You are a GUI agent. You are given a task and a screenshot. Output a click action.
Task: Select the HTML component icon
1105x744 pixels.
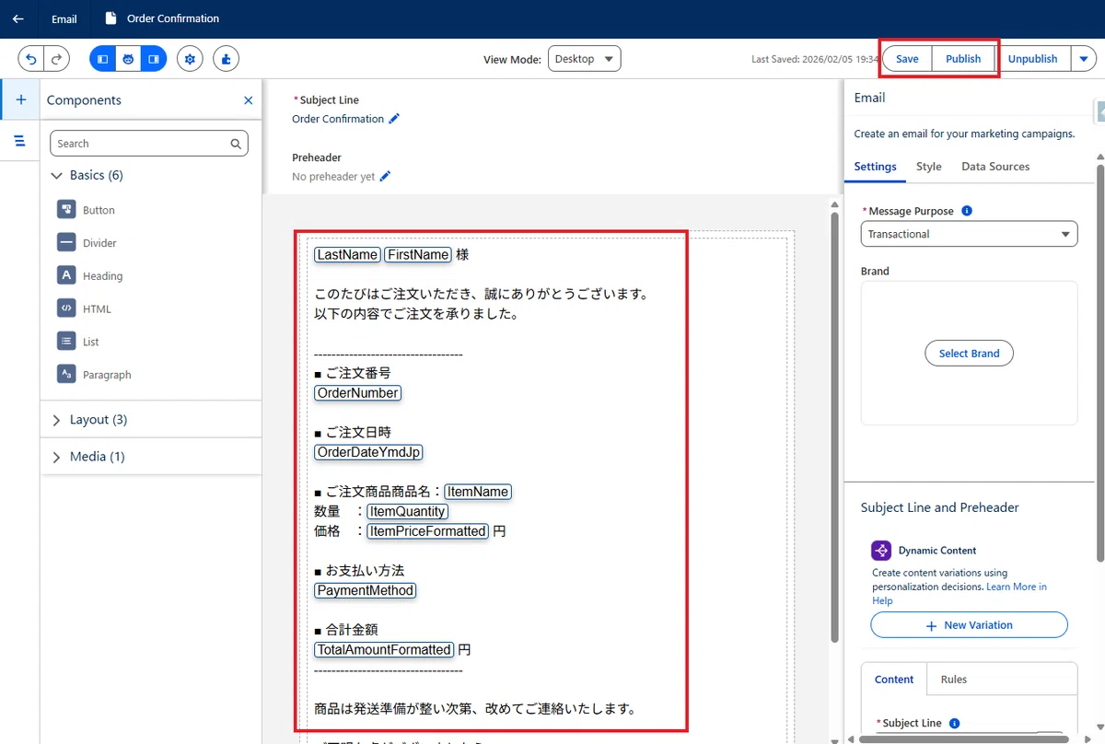66,308
